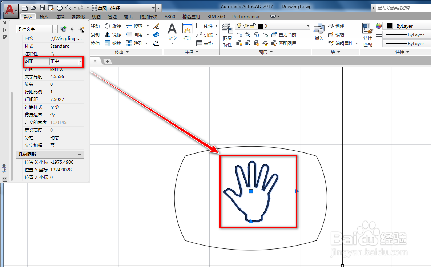Save the drawing with floppy icon

(42, 8)
